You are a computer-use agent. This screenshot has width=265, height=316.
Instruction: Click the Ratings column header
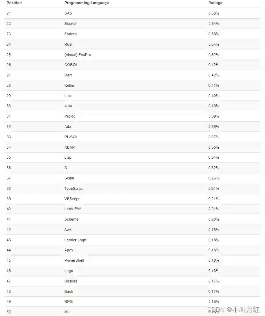click(215, 3)
